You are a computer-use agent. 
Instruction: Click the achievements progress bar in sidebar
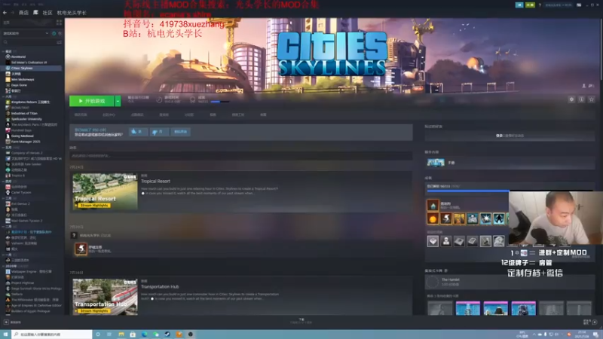pos(510,191)
